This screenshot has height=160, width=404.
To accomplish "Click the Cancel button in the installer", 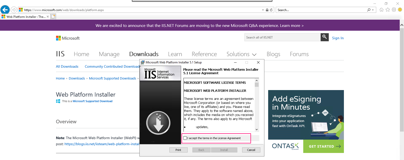I will [x=251, y=150].
